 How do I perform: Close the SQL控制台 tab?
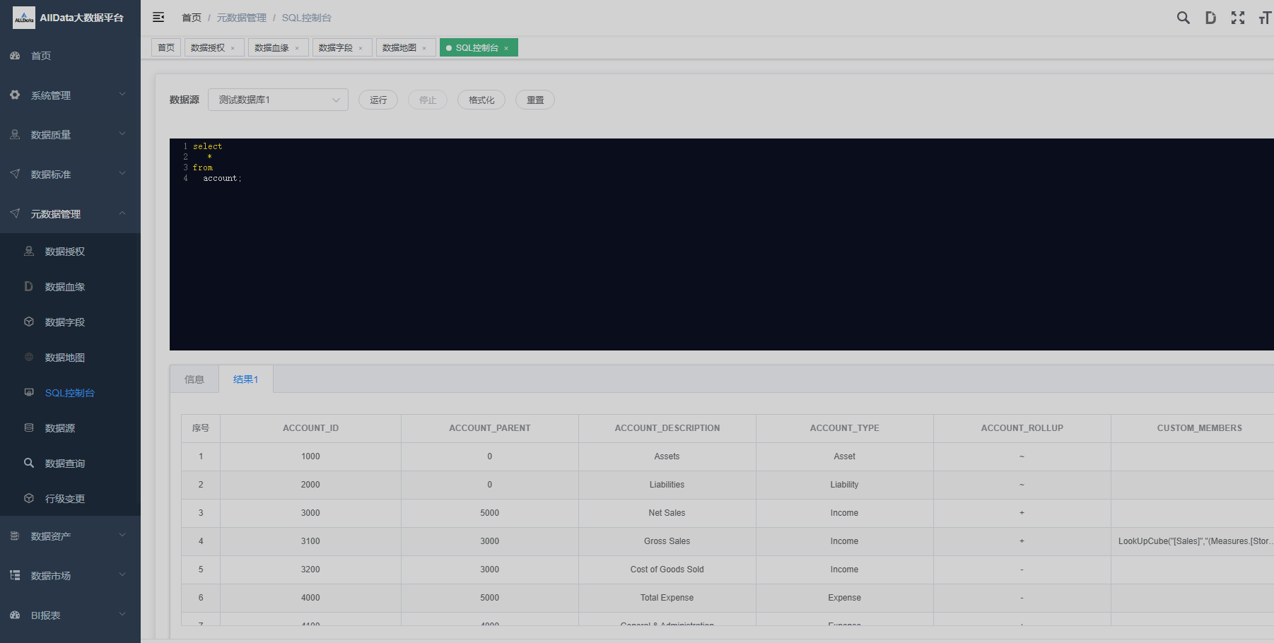[x=506, y=48]
